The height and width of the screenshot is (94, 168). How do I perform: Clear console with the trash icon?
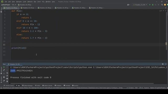[x=7, y=81]
